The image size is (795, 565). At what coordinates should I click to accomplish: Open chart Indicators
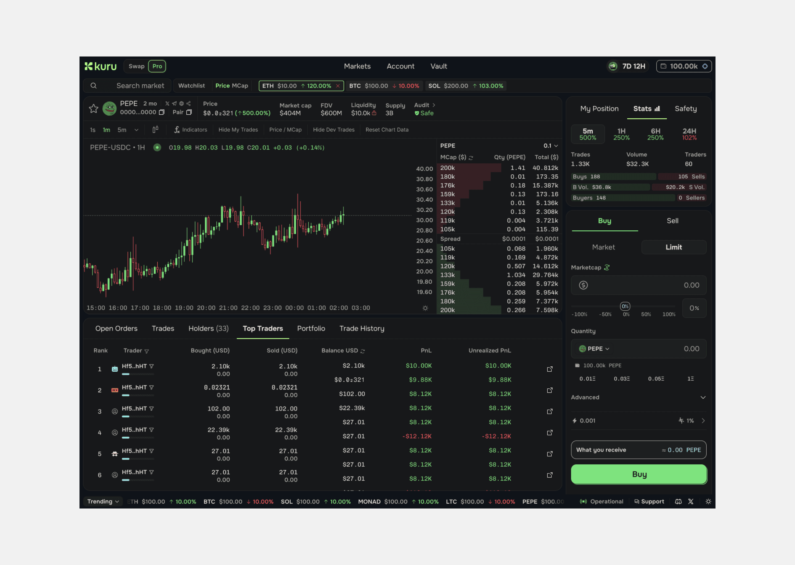[x=191, y=130]
